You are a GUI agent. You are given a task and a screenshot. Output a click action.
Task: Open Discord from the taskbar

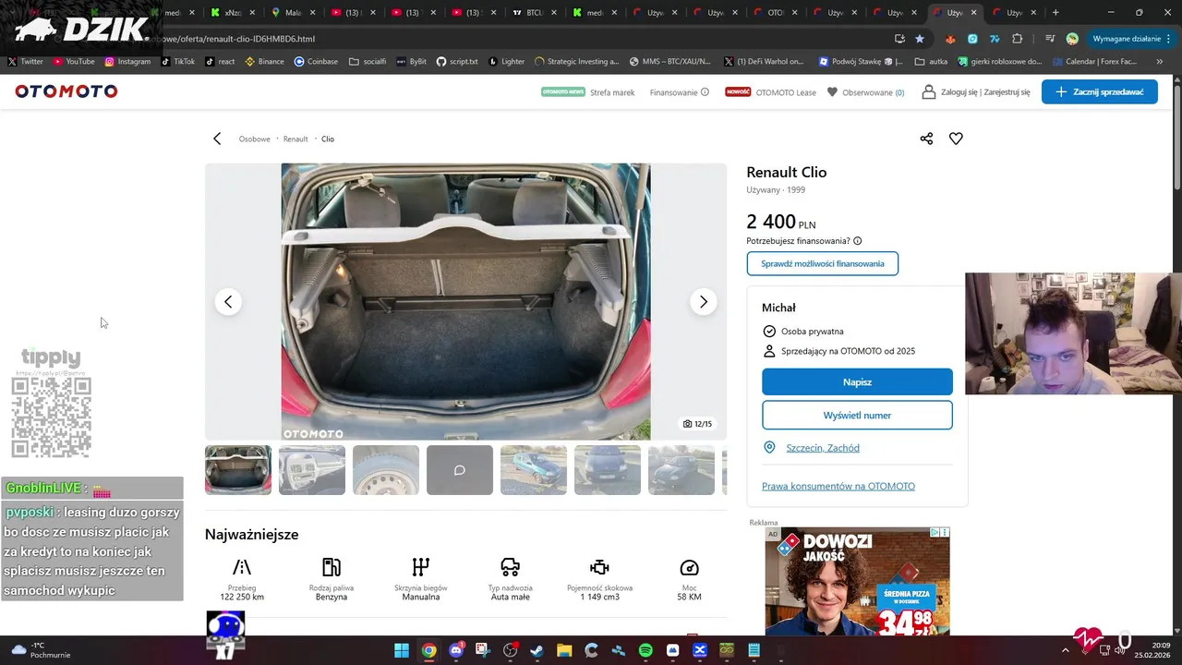pyautogui.click(x=455, y=650)
